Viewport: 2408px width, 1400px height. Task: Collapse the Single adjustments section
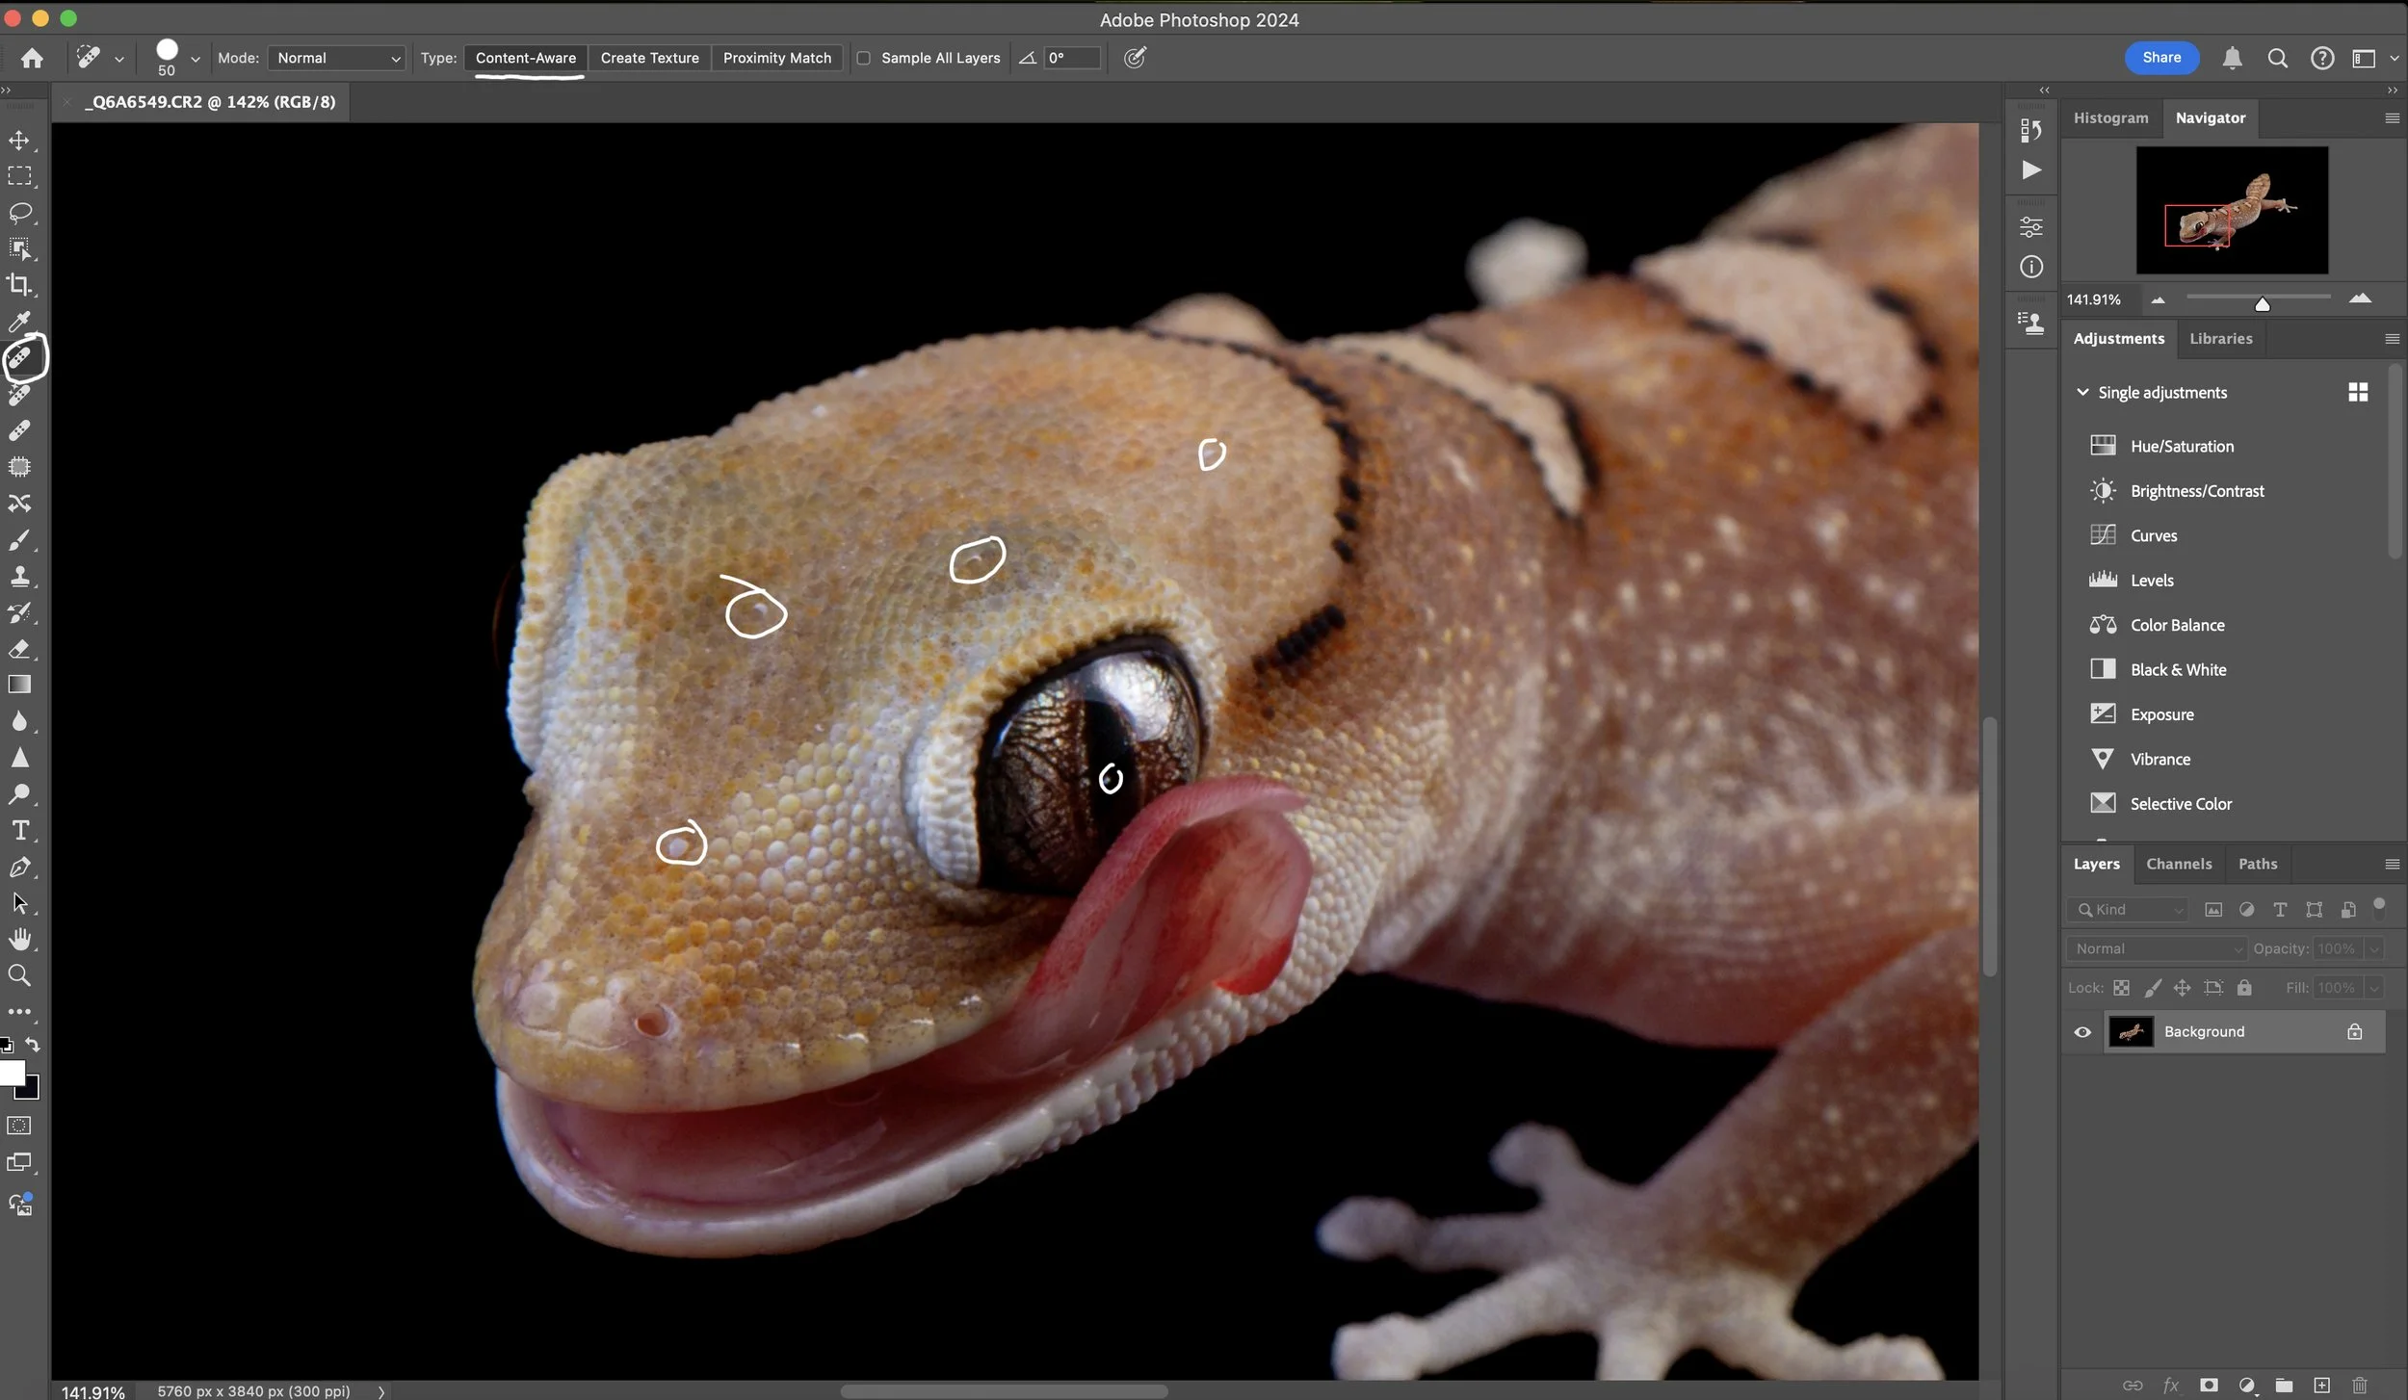point(2082,392)
